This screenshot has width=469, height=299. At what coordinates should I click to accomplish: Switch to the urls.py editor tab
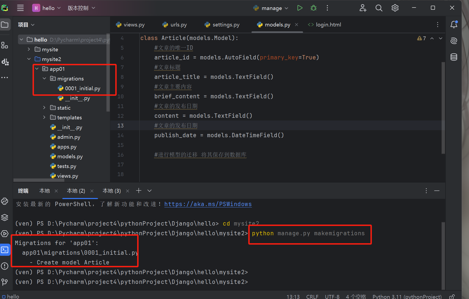tap(175, 25)
